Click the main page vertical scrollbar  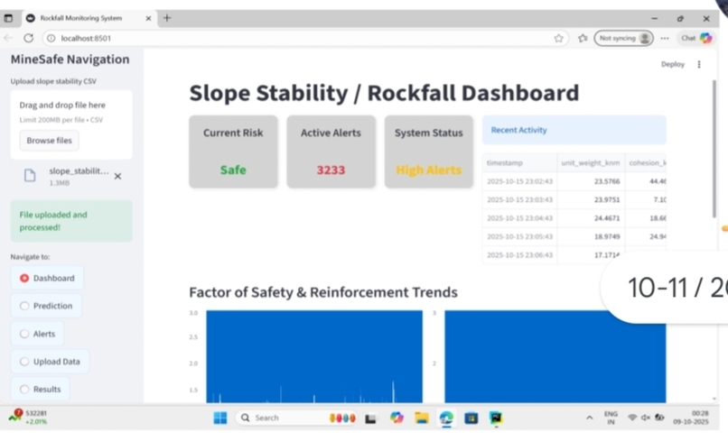click(714, 149)
